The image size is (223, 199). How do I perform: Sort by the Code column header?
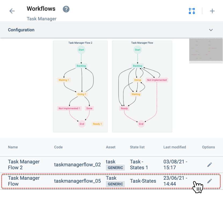pos(58,147)
